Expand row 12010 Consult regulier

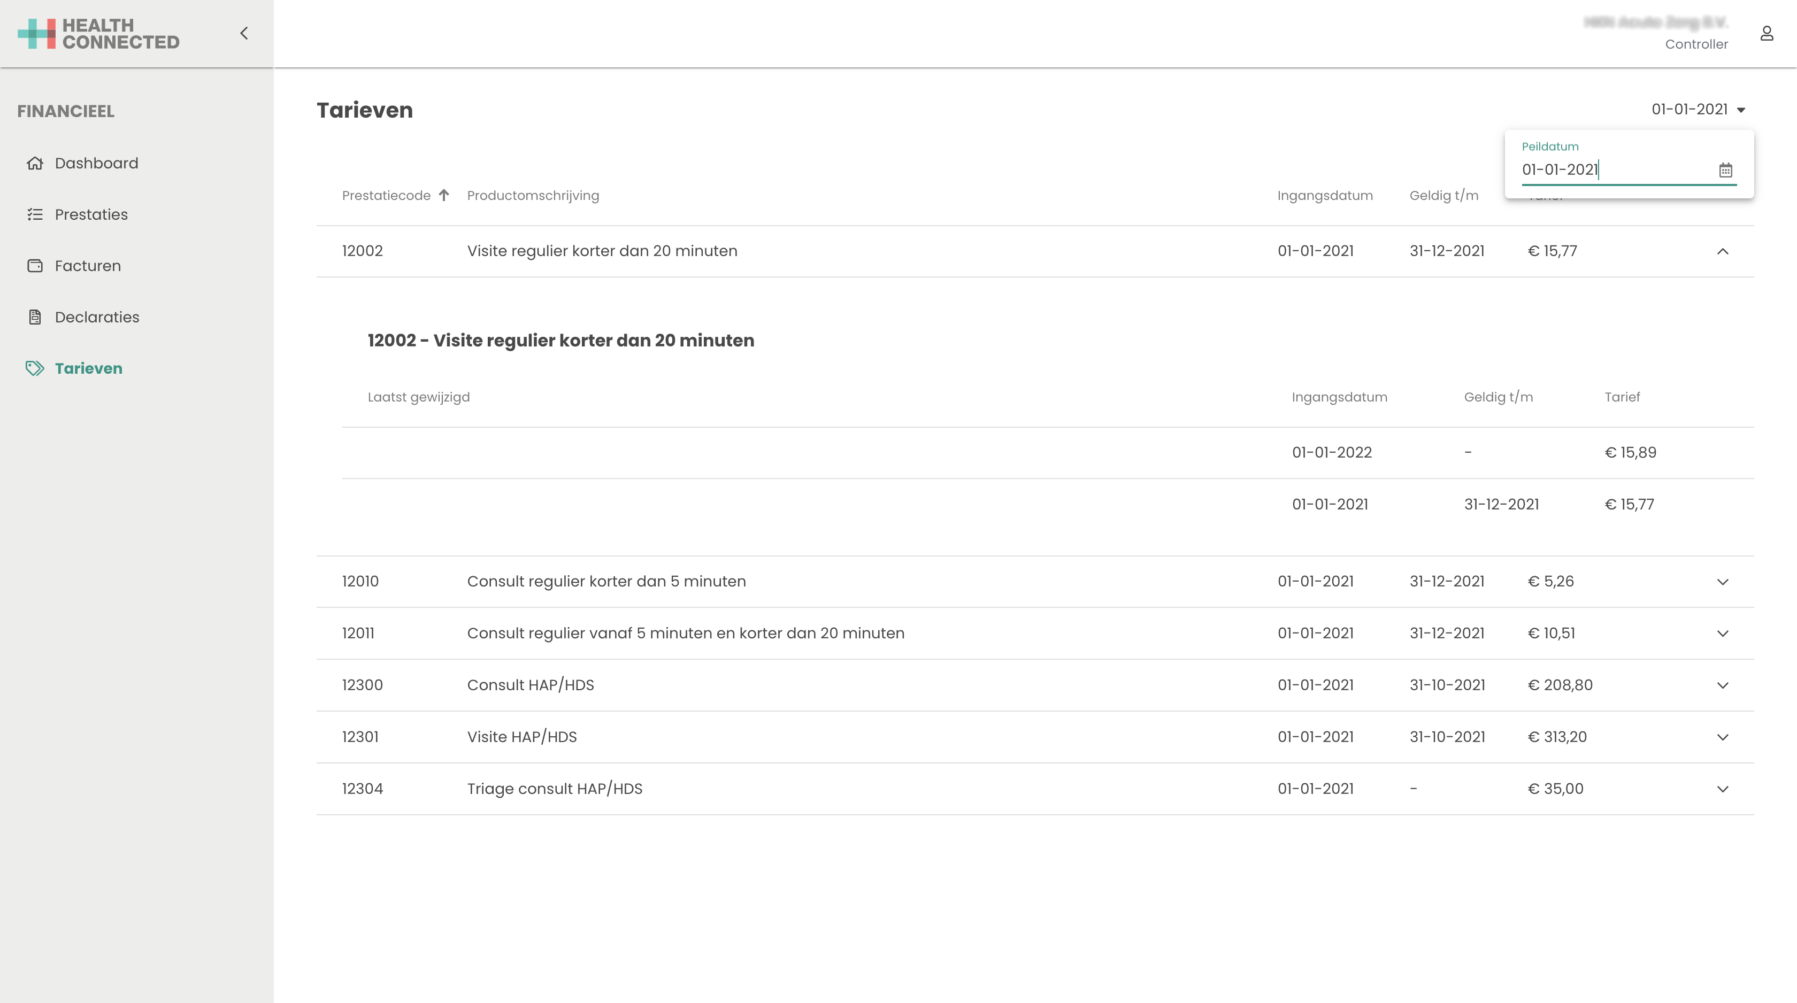pos(1722,582)
